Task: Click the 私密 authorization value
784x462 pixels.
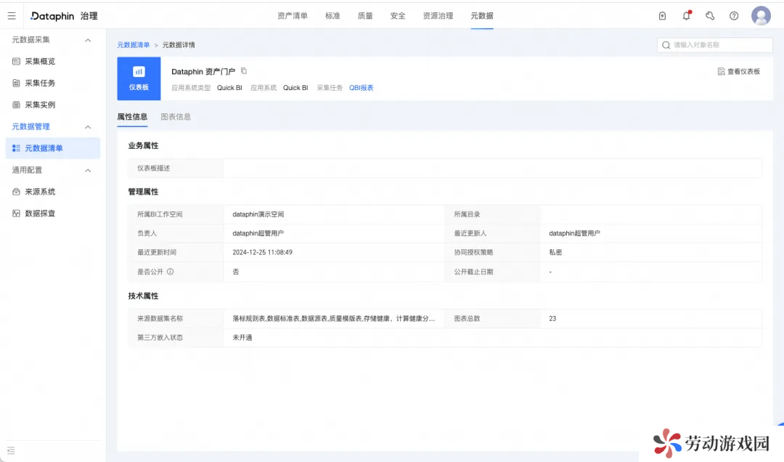Action: (x=555, y=252)
